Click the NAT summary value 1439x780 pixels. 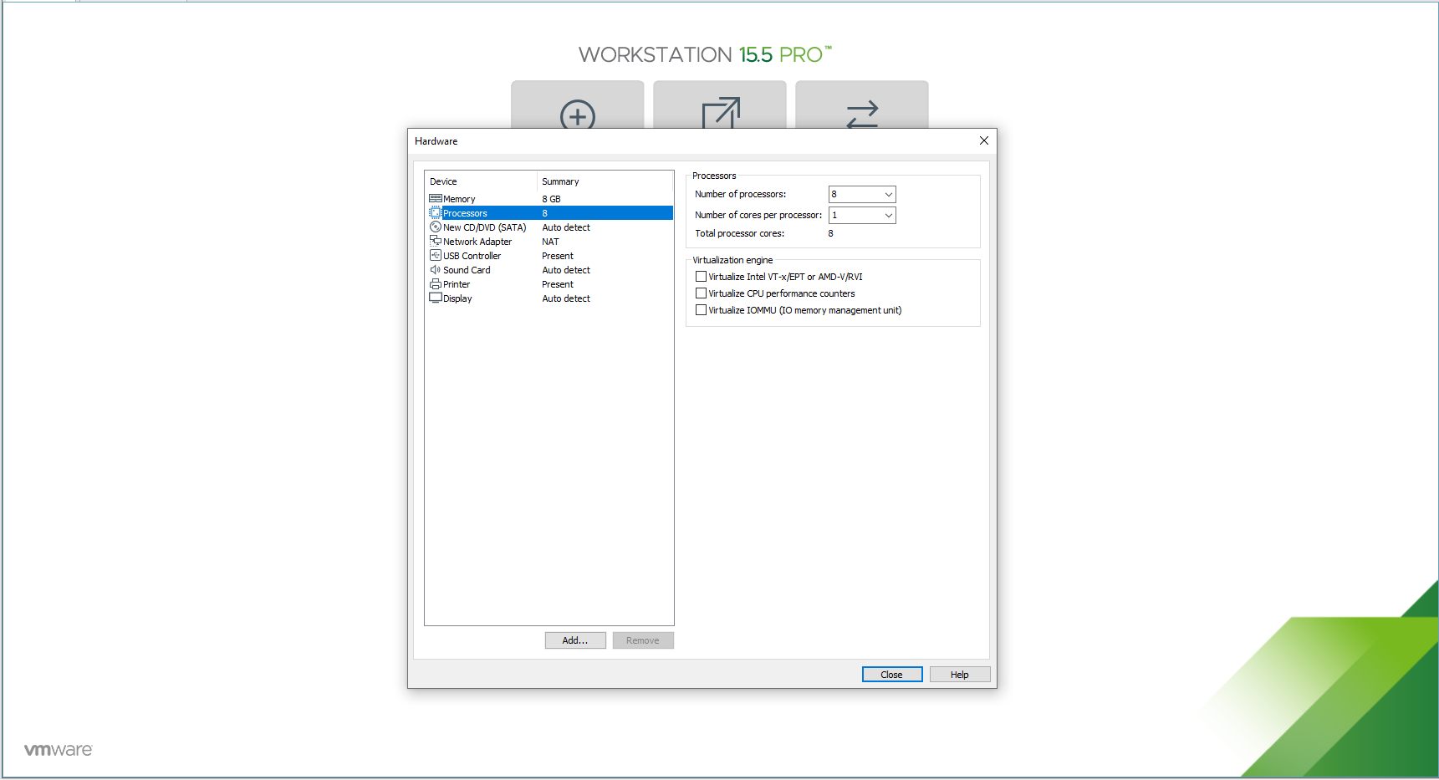point(550,242)
